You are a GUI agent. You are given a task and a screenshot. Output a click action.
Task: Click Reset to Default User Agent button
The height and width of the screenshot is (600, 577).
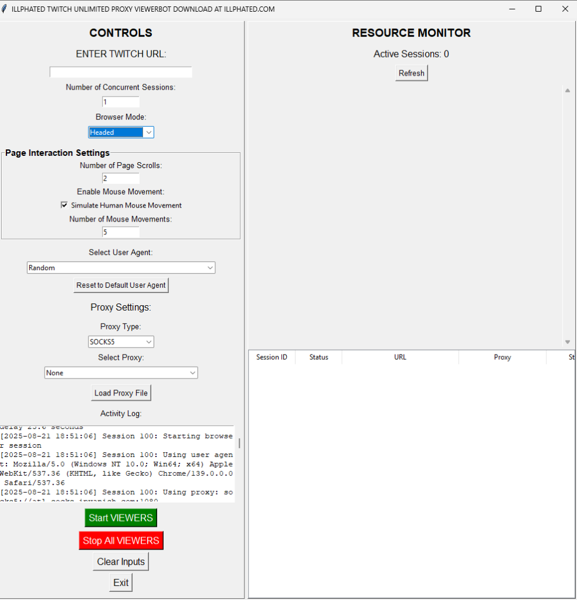tap(121, 285)
